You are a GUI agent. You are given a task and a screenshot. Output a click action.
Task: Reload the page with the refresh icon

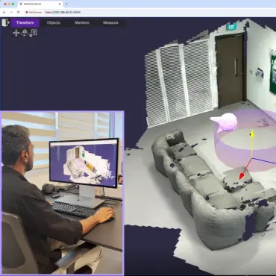pos(18,12)
